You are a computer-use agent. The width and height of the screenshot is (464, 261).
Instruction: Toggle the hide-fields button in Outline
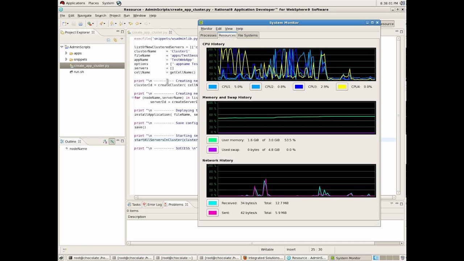point(112,141)
